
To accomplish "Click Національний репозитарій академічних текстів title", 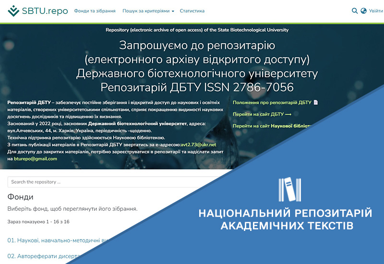I will tap(286, 219).
